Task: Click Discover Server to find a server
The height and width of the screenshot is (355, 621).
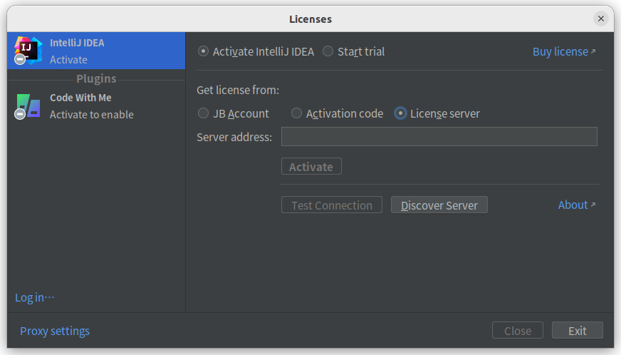Action: 439,205
